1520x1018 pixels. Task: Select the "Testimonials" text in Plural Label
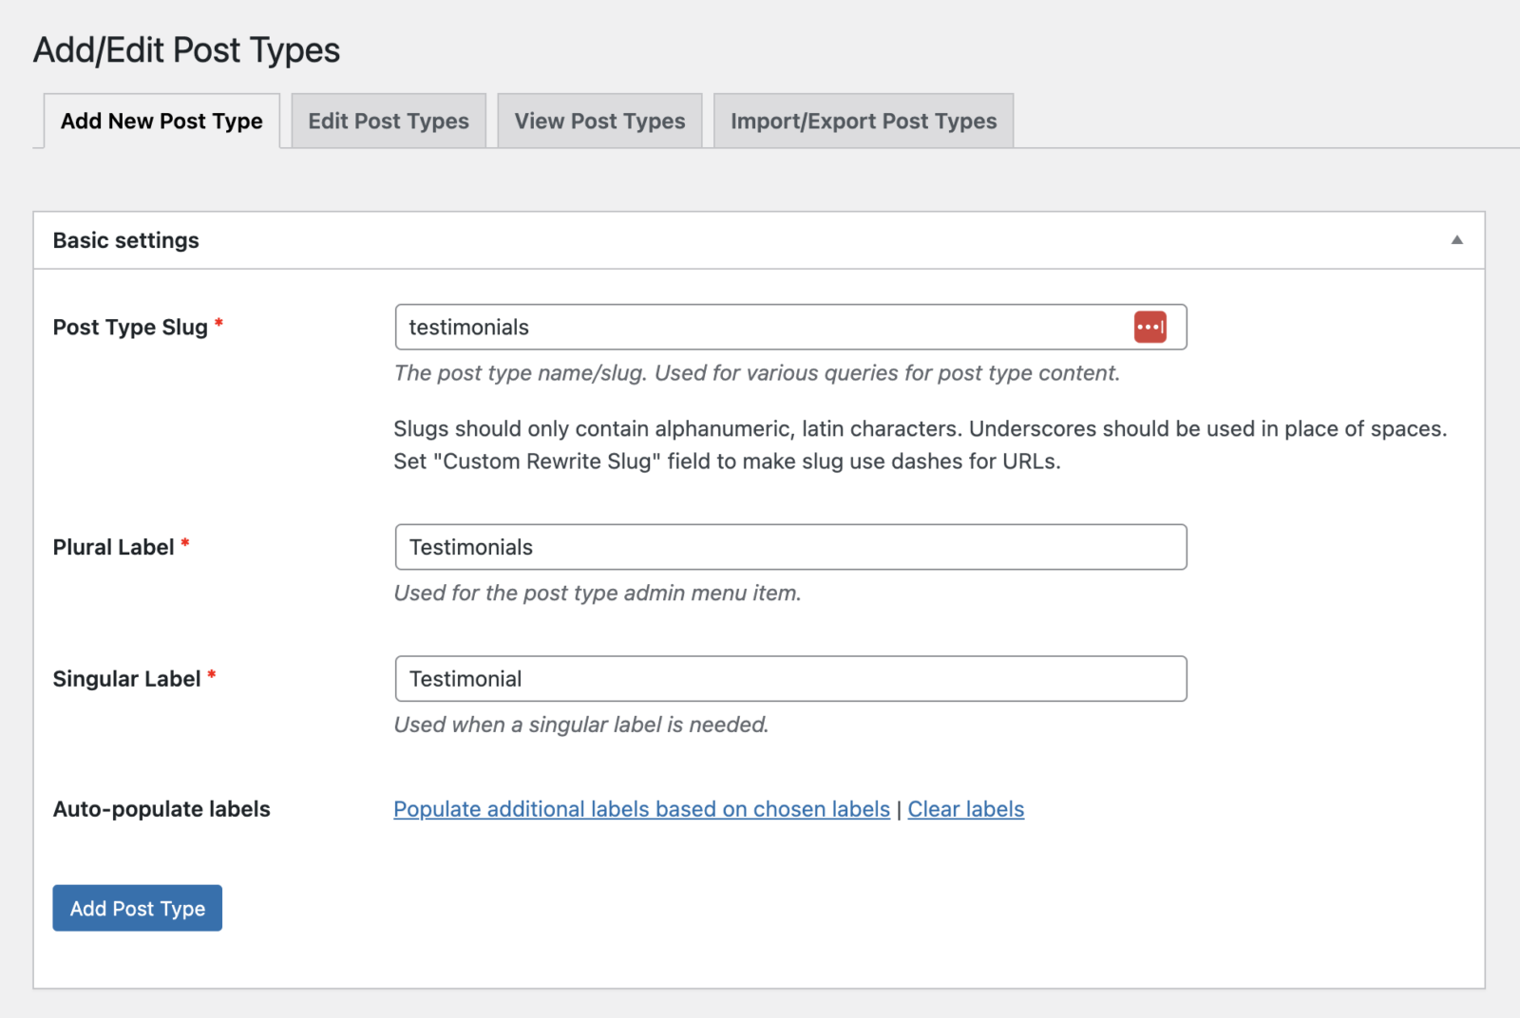point(471,547)
